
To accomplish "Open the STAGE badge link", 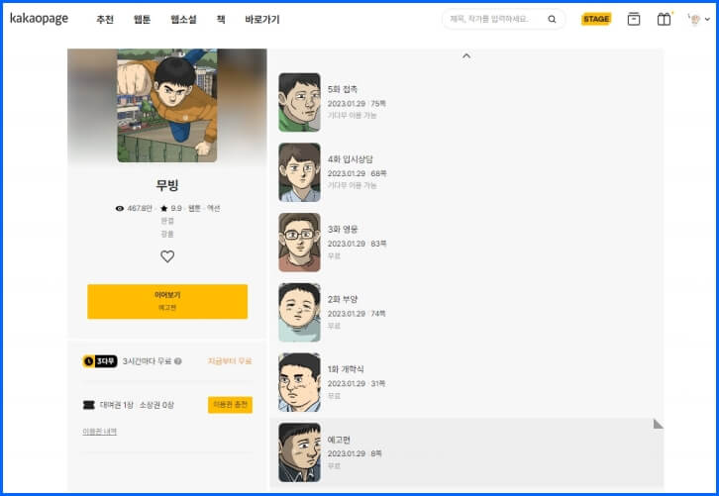I will click(596, 19).
